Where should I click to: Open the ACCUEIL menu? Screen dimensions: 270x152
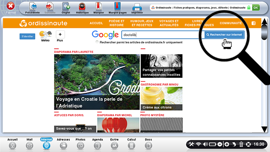pos(96,23)
